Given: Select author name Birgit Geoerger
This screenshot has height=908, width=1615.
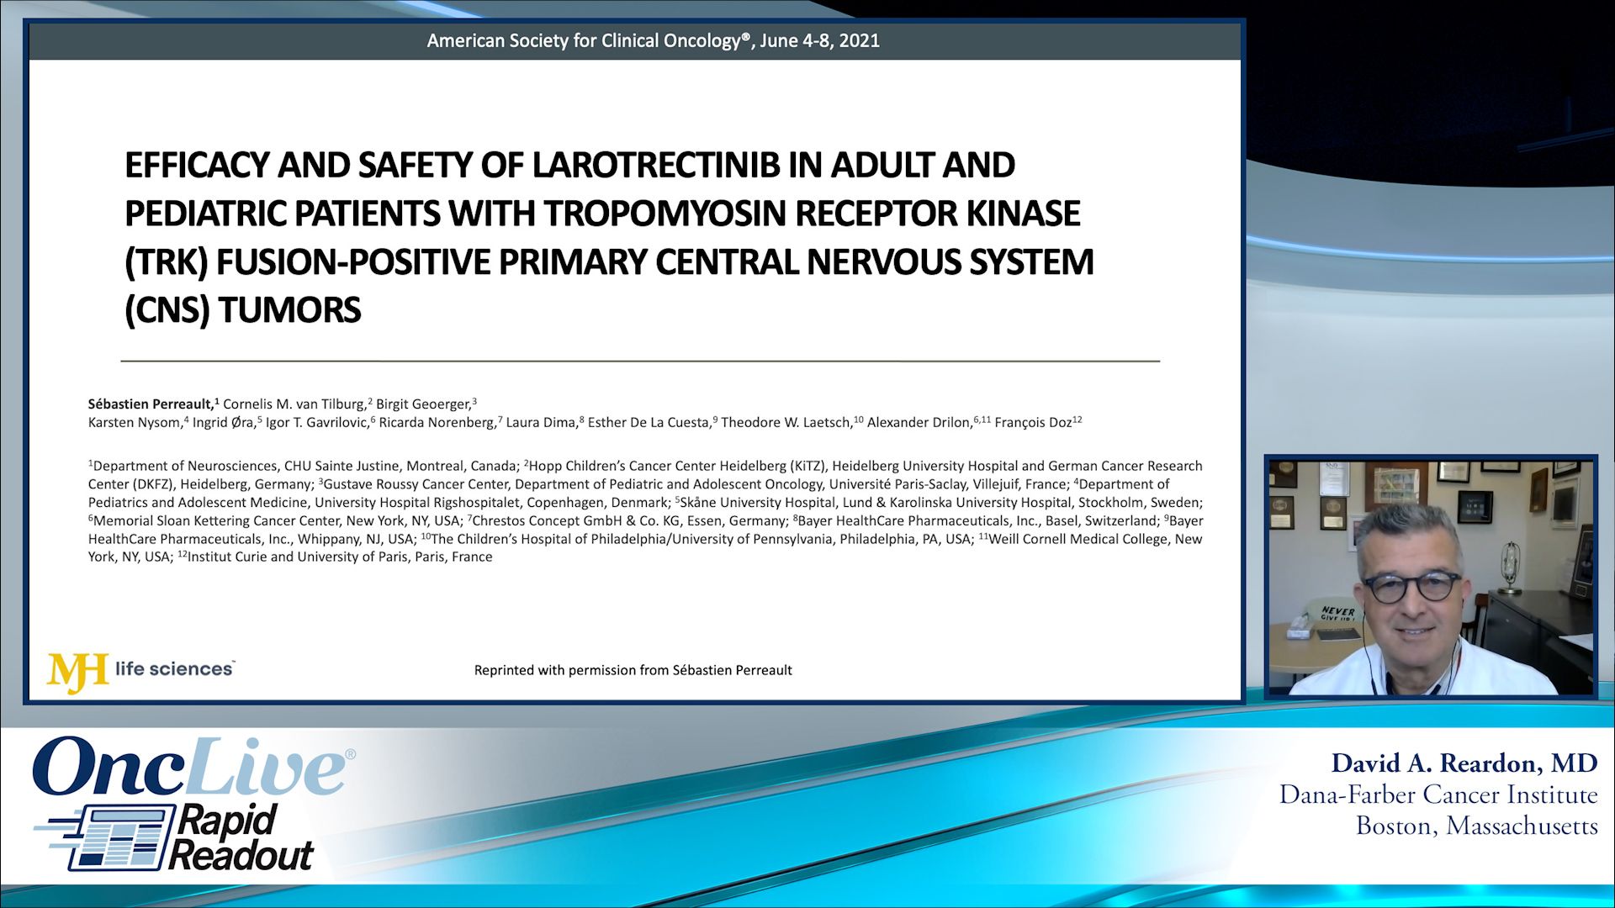Looking at the screenshot, I should point(423,404).
